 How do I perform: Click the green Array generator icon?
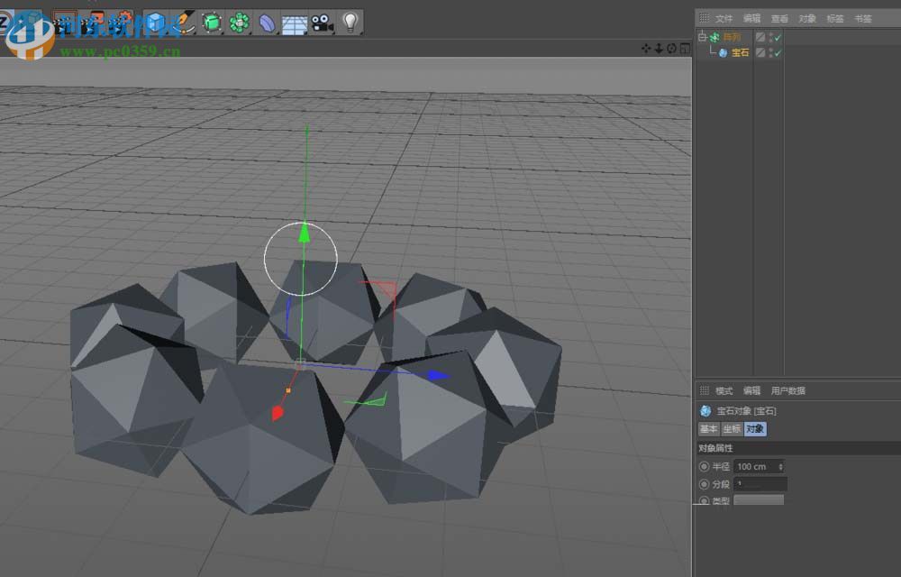click(x=238, y=23)
